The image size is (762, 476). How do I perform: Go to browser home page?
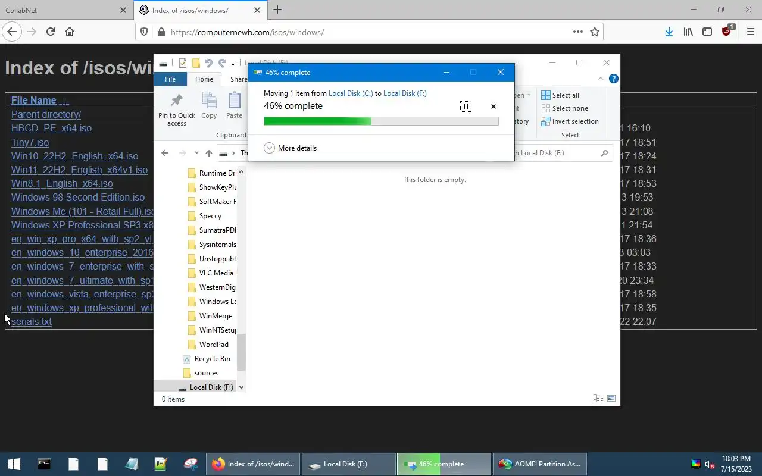(70, 32)
